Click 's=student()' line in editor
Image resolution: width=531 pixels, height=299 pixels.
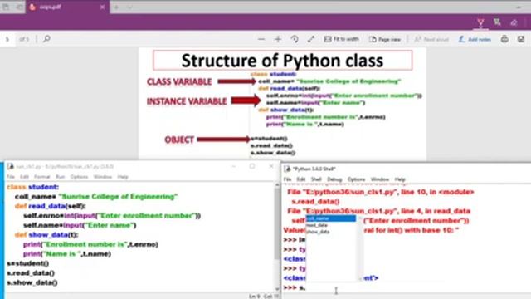[x=27, y=263]
